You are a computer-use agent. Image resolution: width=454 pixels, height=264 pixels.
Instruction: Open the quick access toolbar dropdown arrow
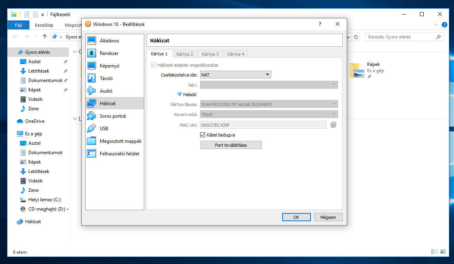coord(42,15)
